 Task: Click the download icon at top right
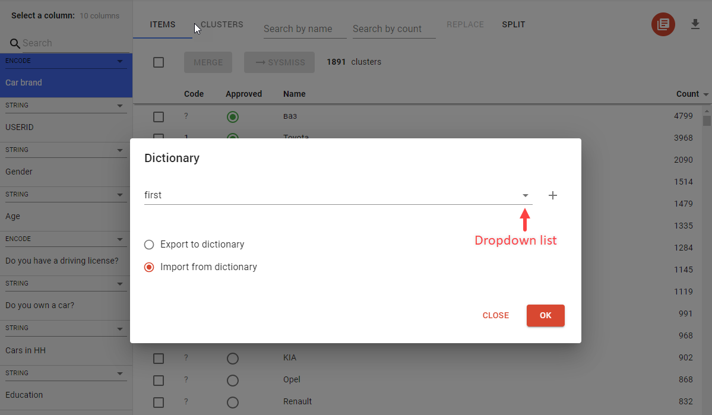[695, 24]
